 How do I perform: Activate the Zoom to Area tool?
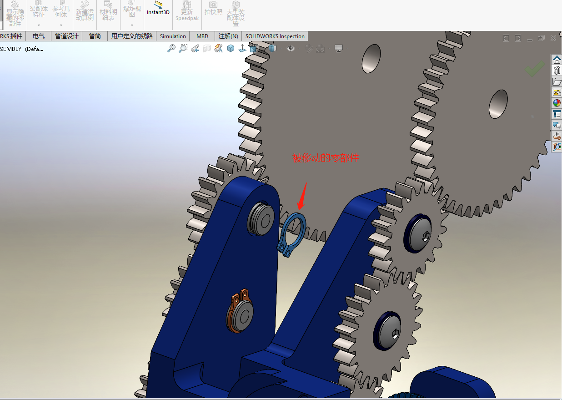[x=183, y=48]
